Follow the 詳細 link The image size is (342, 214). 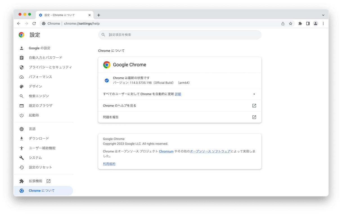pos(178,94)
